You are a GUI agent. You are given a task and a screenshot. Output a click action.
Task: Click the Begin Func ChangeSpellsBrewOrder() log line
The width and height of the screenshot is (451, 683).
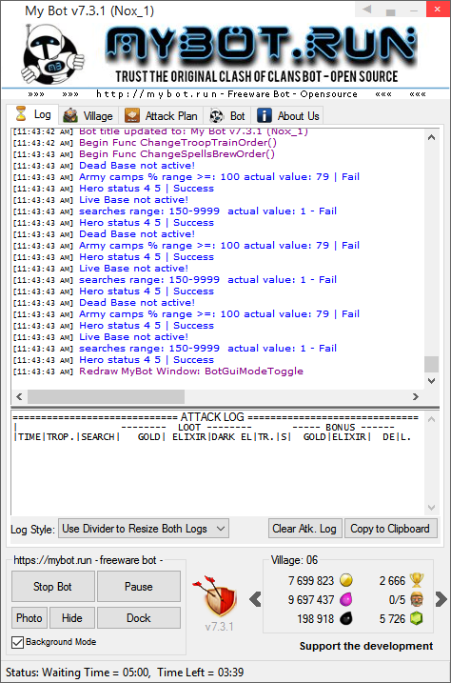point(177,153)
